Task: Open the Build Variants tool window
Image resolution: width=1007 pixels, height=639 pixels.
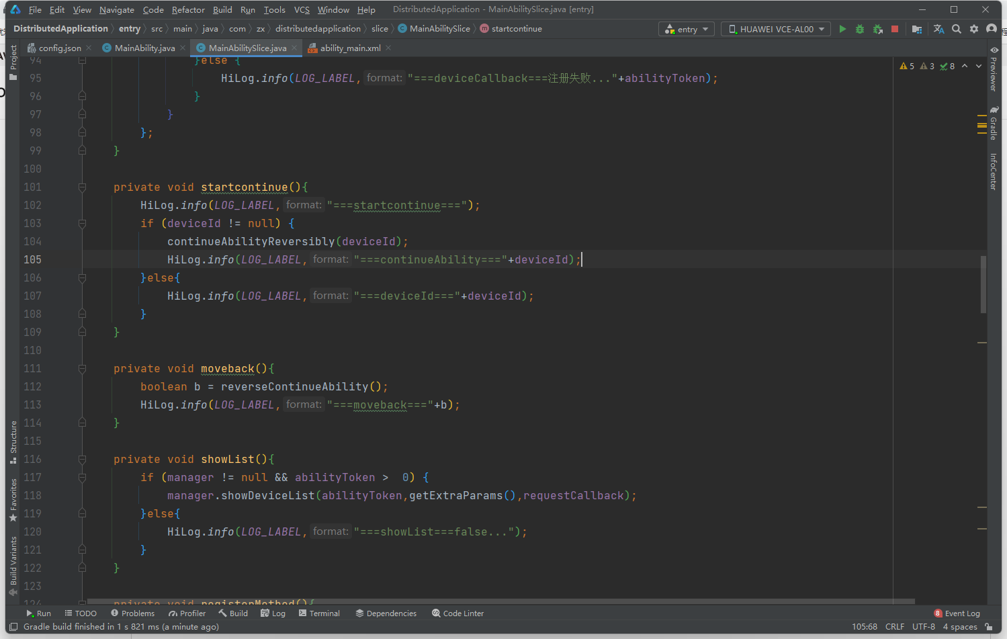Action: pos(13,566)
